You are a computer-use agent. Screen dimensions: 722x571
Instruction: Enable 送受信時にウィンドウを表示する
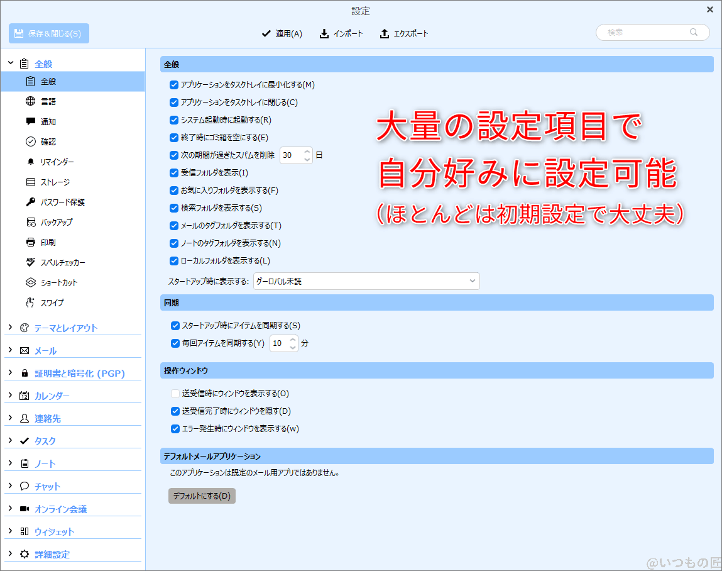[x=173, y=393]
